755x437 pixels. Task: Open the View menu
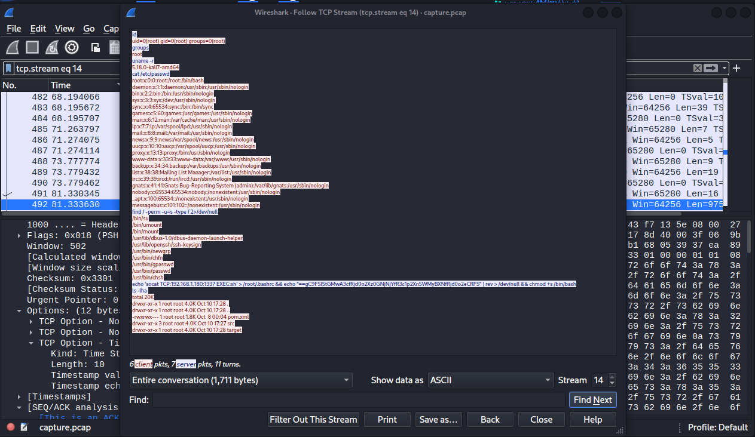[65, 29]
